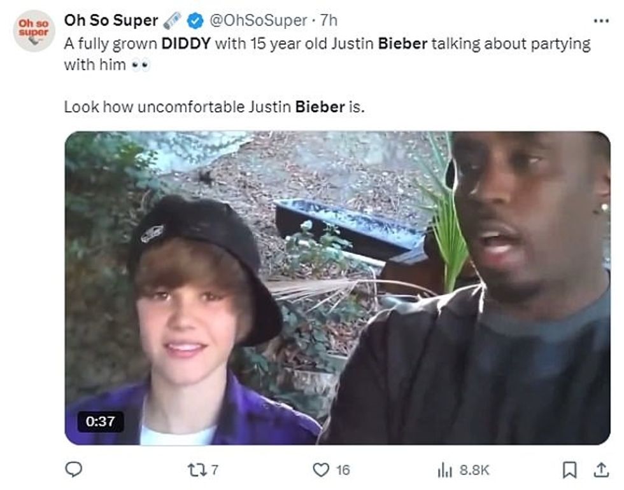Open the three-dot more options menu
624x490 pixels.
[600, 21]
